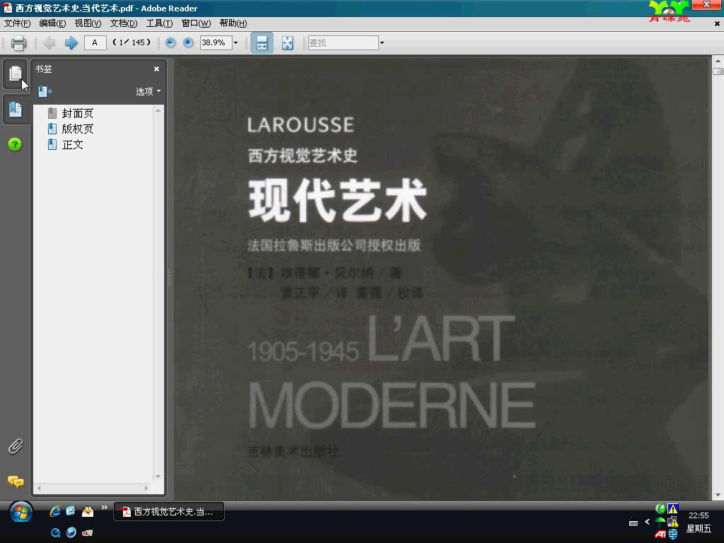Screen dimensions: 724x543
Task: Open the Find options dropdown arrow
Action: coord(382,42)
